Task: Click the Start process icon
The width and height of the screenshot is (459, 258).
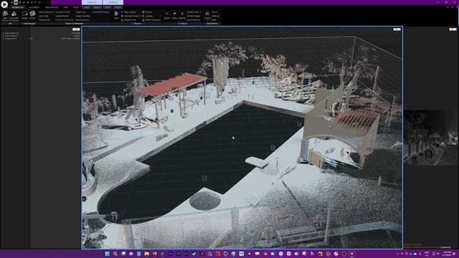Action: (x=116, y=15)
